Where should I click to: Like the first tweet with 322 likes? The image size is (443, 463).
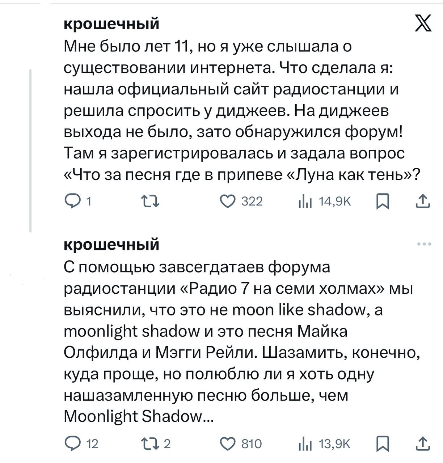tap(228, 201)
